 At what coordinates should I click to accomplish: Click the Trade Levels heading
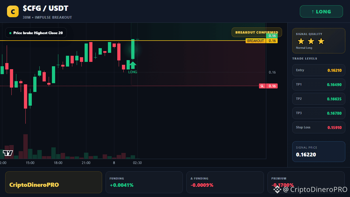pyautogui.click(x=304, y=59)
